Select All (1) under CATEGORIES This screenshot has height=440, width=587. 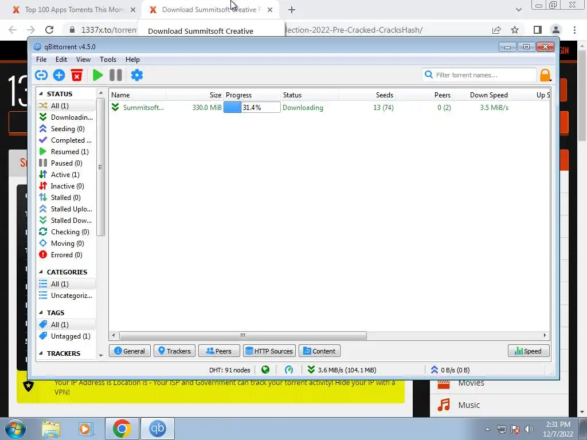(x=66, y=284)
